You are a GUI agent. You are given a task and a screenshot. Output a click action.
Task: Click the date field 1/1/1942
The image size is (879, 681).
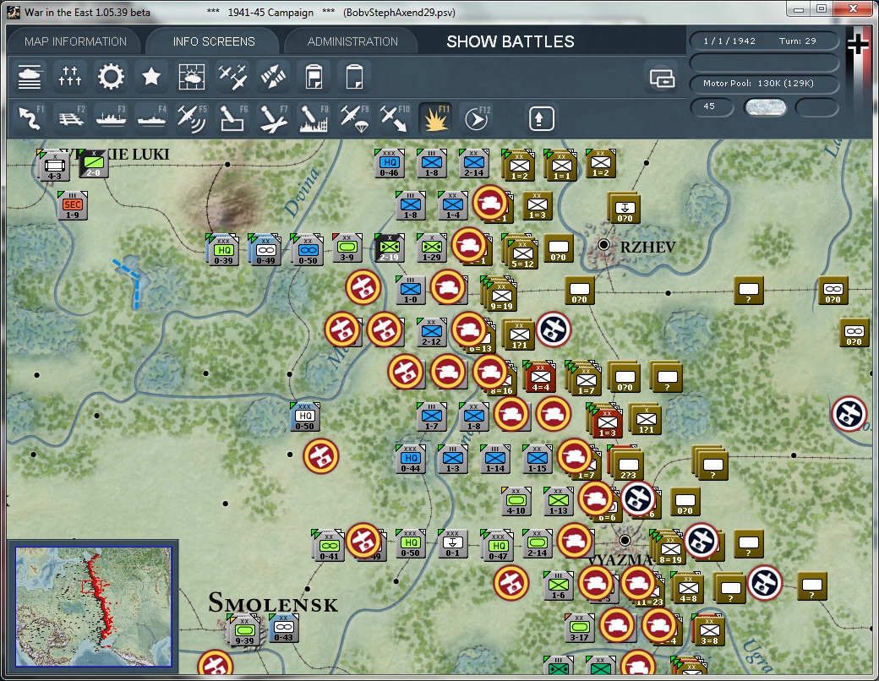click(729, 41)
